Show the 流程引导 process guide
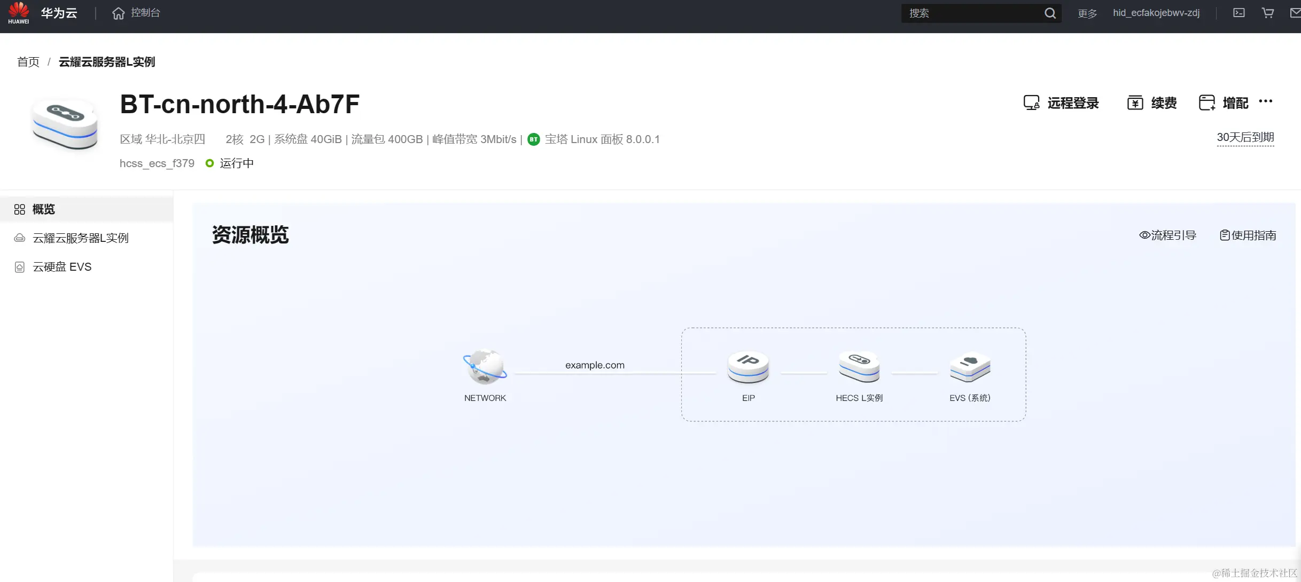The image size is (1301, 582). pyautogui.click(x=1167, y=235)
